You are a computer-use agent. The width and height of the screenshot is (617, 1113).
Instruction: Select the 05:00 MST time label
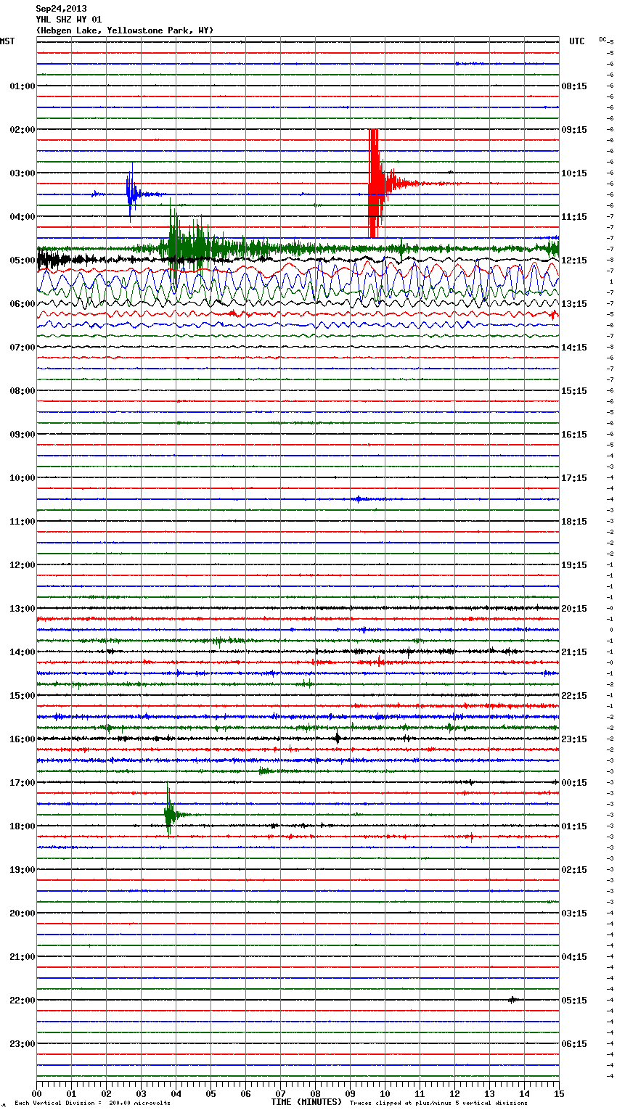(x=23, y=260)
